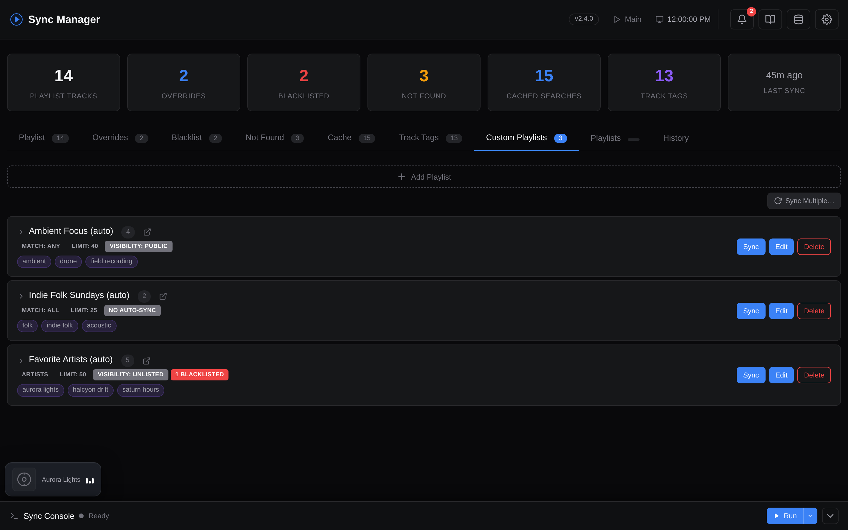
Task: Collapse the Sync Console panel chevron
Action: pos(830,516)
